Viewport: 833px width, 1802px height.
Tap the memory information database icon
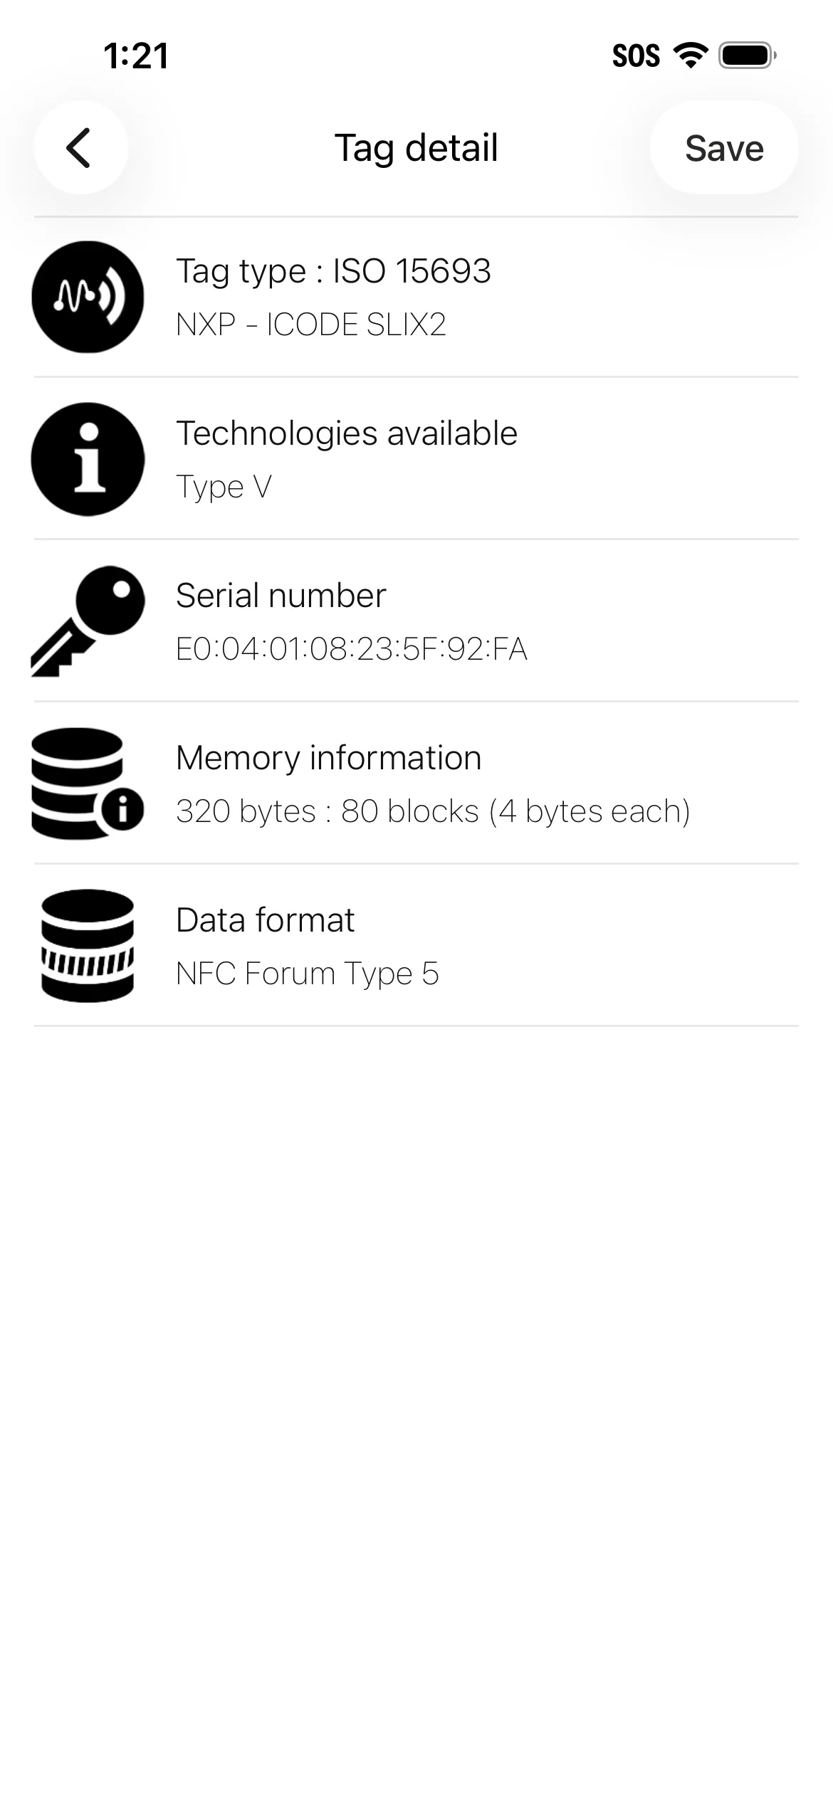88,783
